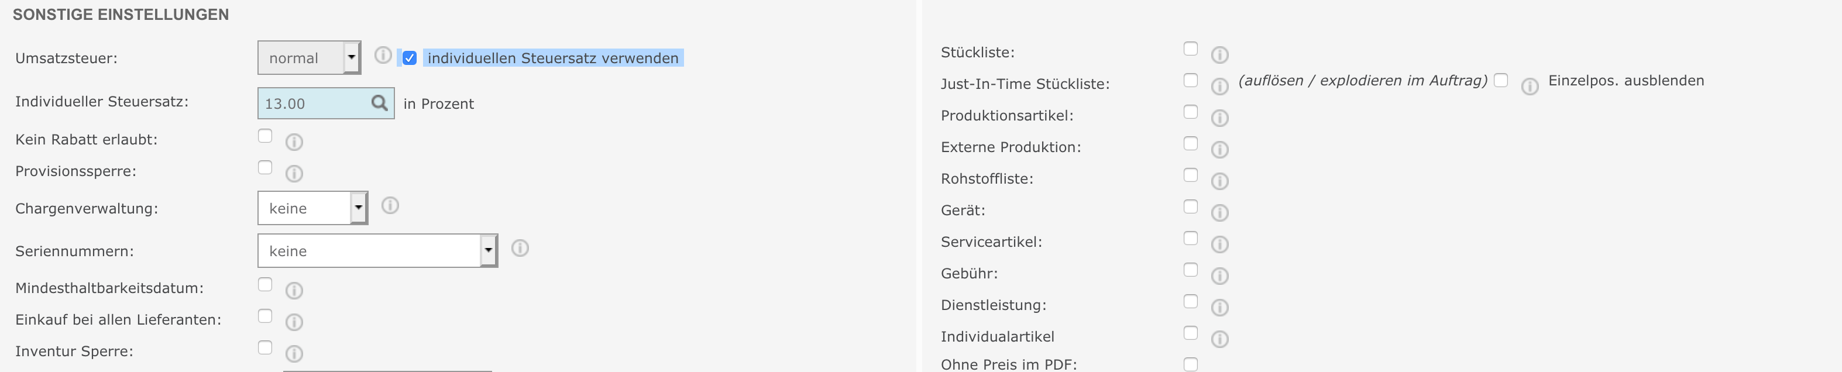Click info icon next to Dienstleistung

tap(1219, 307)
